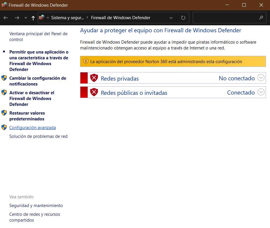Click 'Conectado' status text

pyautogui.click(x=241, y=92)
